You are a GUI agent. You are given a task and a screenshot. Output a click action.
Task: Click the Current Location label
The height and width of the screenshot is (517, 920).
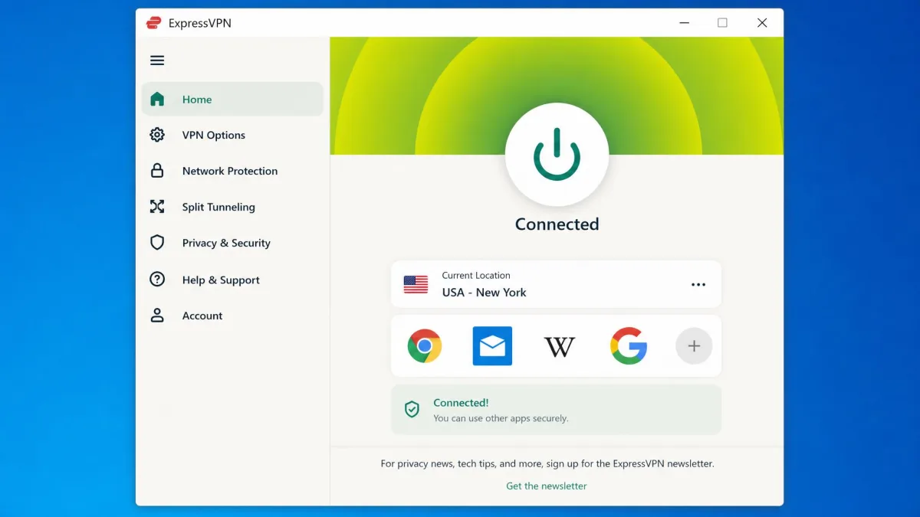point(476,275)
